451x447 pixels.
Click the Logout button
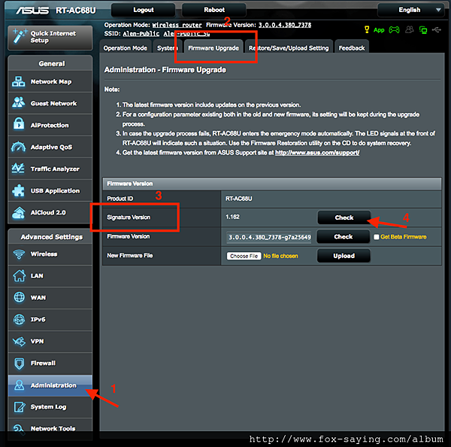(x=144, y=10)
